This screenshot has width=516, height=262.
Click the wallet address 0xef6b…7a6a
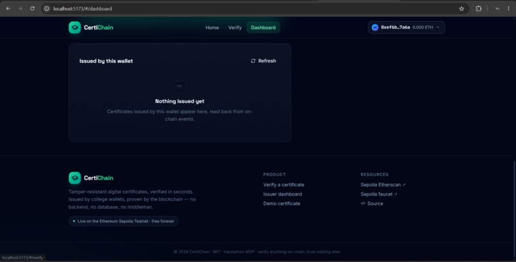(395, 27)
